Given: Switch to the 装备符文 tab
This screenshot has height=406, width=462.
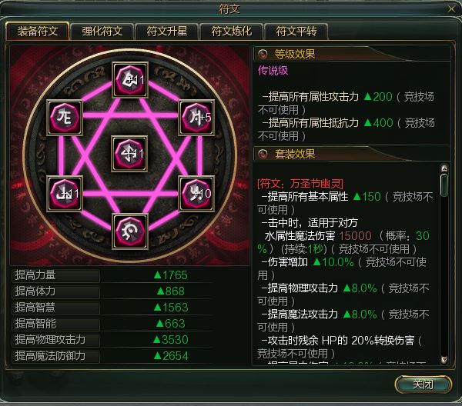Looking at the screenshot, I should [38, 32].
